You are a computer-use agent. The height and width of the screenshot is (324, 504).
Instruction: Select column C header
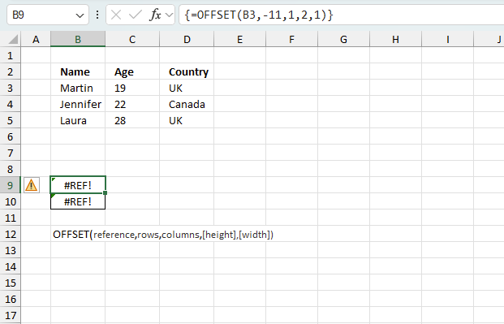pos(132,39)
